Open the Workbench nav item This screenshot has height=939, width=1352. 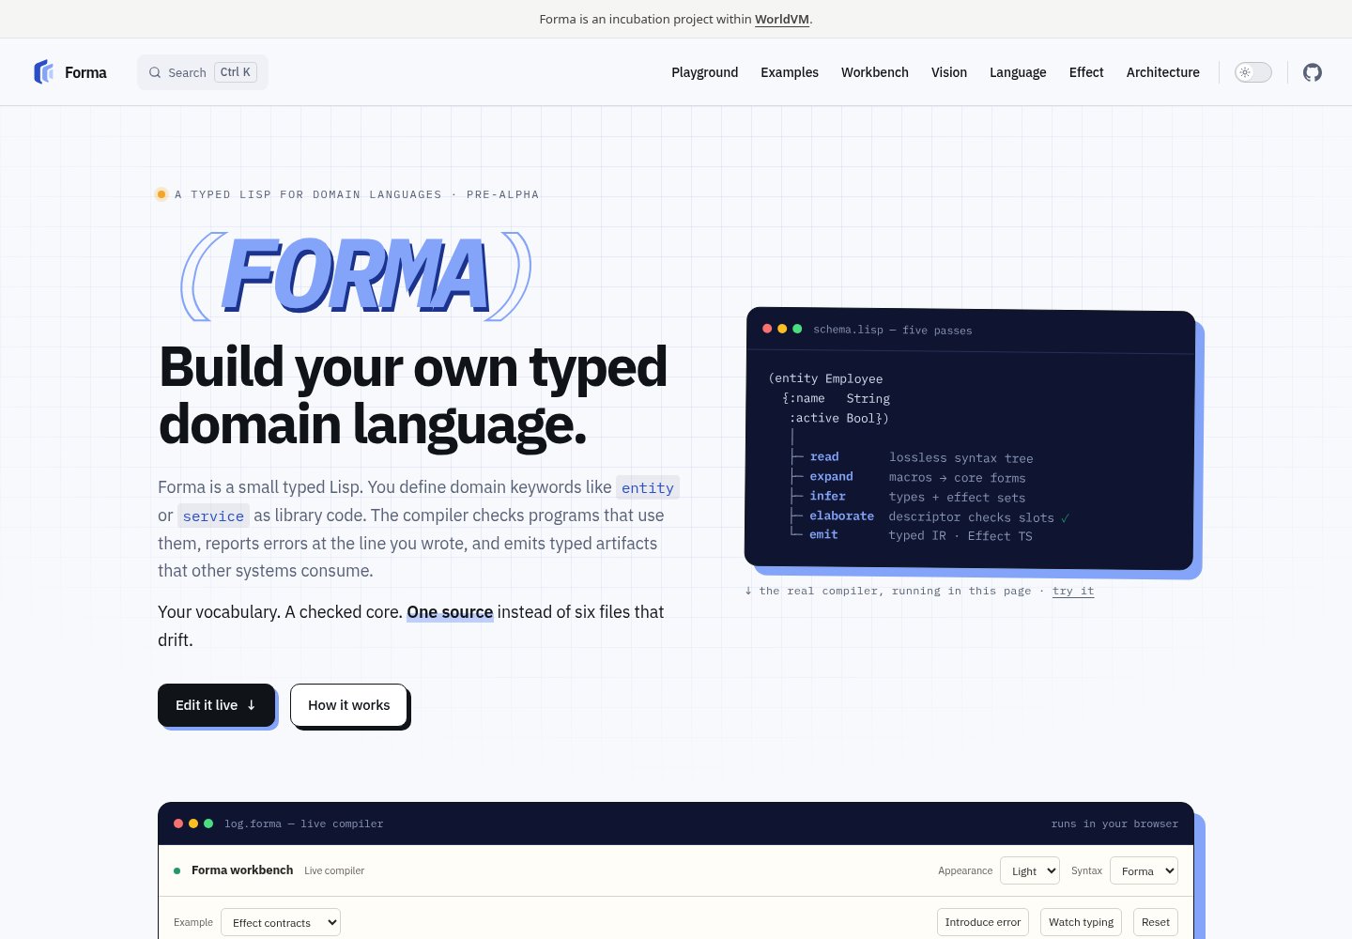(875, 72)
